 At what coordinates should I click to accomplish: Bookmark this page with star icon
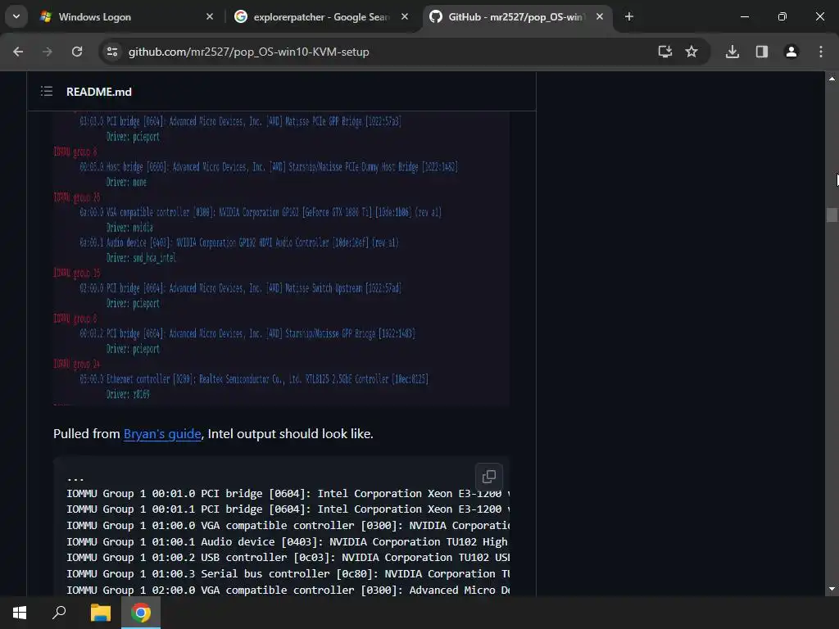click(x=692, y=52)
